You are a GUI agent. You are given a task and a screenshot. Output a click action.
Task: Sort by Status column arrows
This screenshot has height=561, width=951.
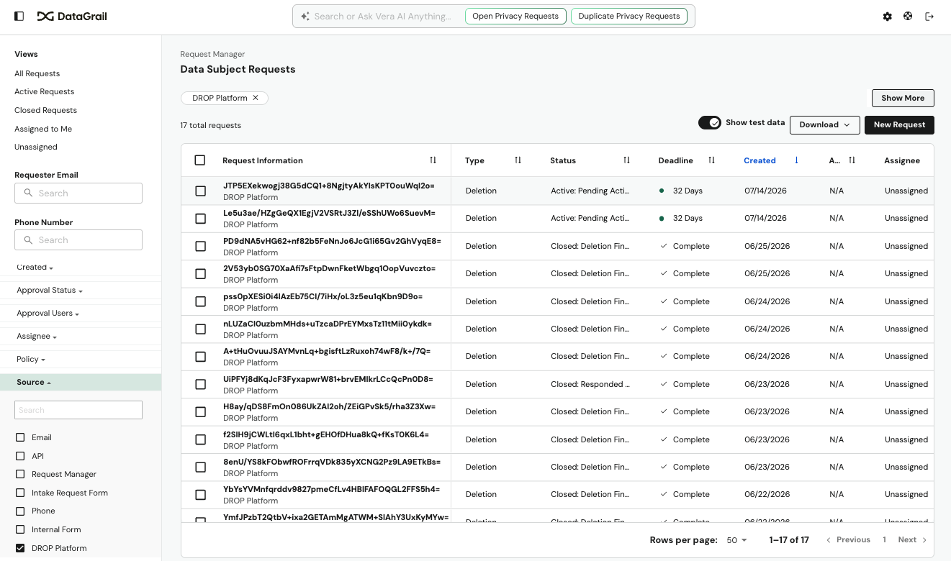(626, 160)
